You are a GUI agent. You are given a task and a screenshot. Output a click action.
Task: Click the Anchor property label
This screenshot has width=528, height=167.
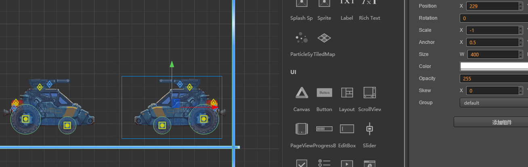[x=427, y=42]
